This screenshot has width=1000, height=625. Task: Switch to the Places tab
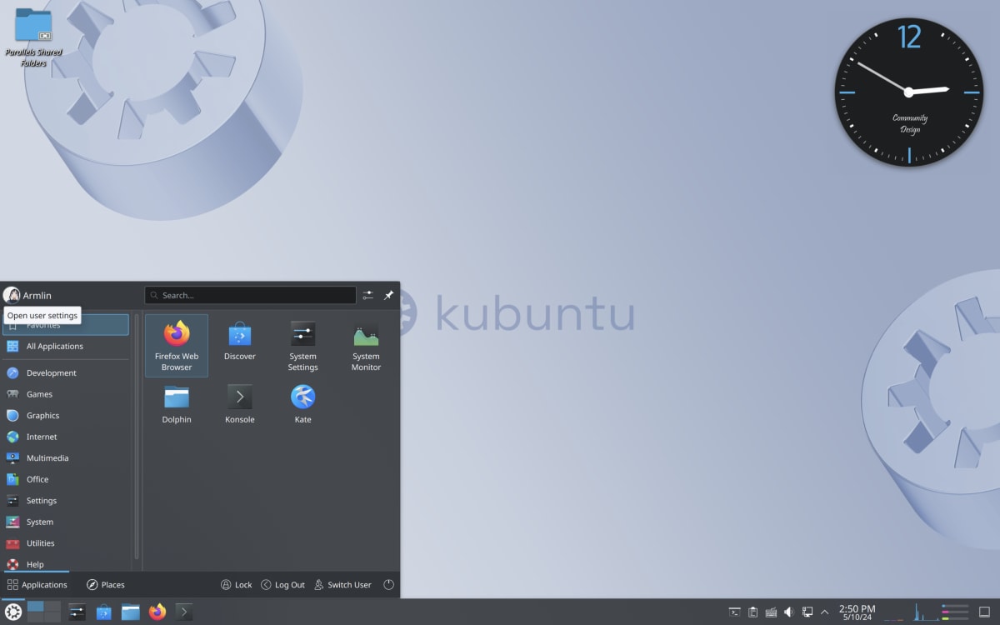coord(106,585)
